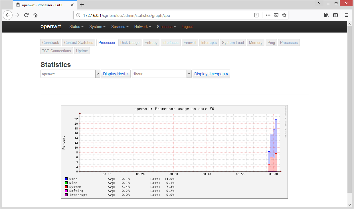Open page actions three-dot menu
The height and width of the screenshot is (209, 354).
[x=268, y=15]
